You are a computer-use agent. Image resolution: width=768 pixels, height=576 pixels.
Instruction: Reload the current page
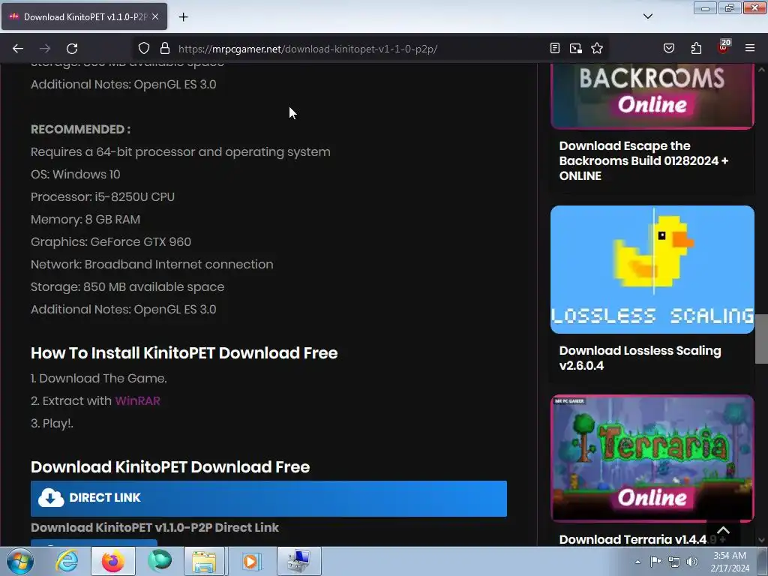[72, 49]
